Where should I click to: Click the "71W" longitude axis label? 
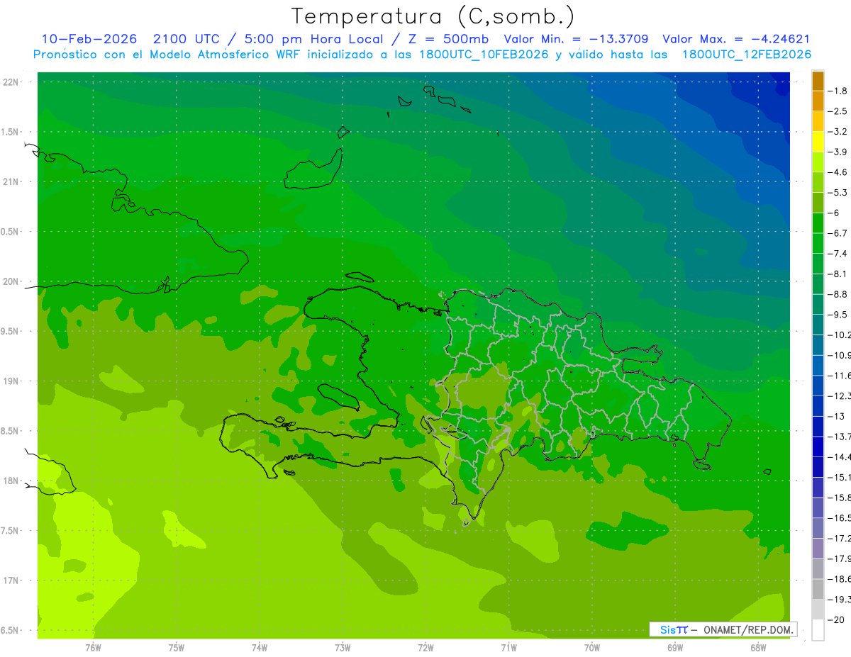508,647
